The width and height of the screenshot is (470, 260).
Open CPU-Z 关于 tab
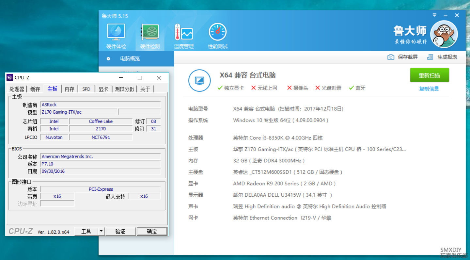pos(145,89)
